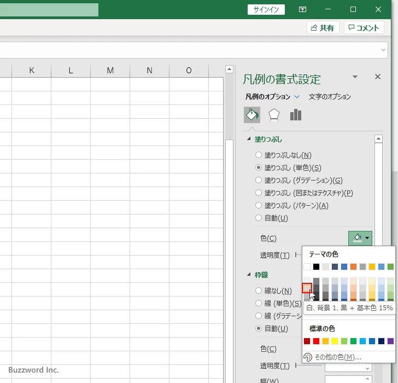Image resolution: width=398 pixels, height=383 pixels.
Task: Click worksheet vertical scrollbar up arrow
Action: [x=229, y=69]
